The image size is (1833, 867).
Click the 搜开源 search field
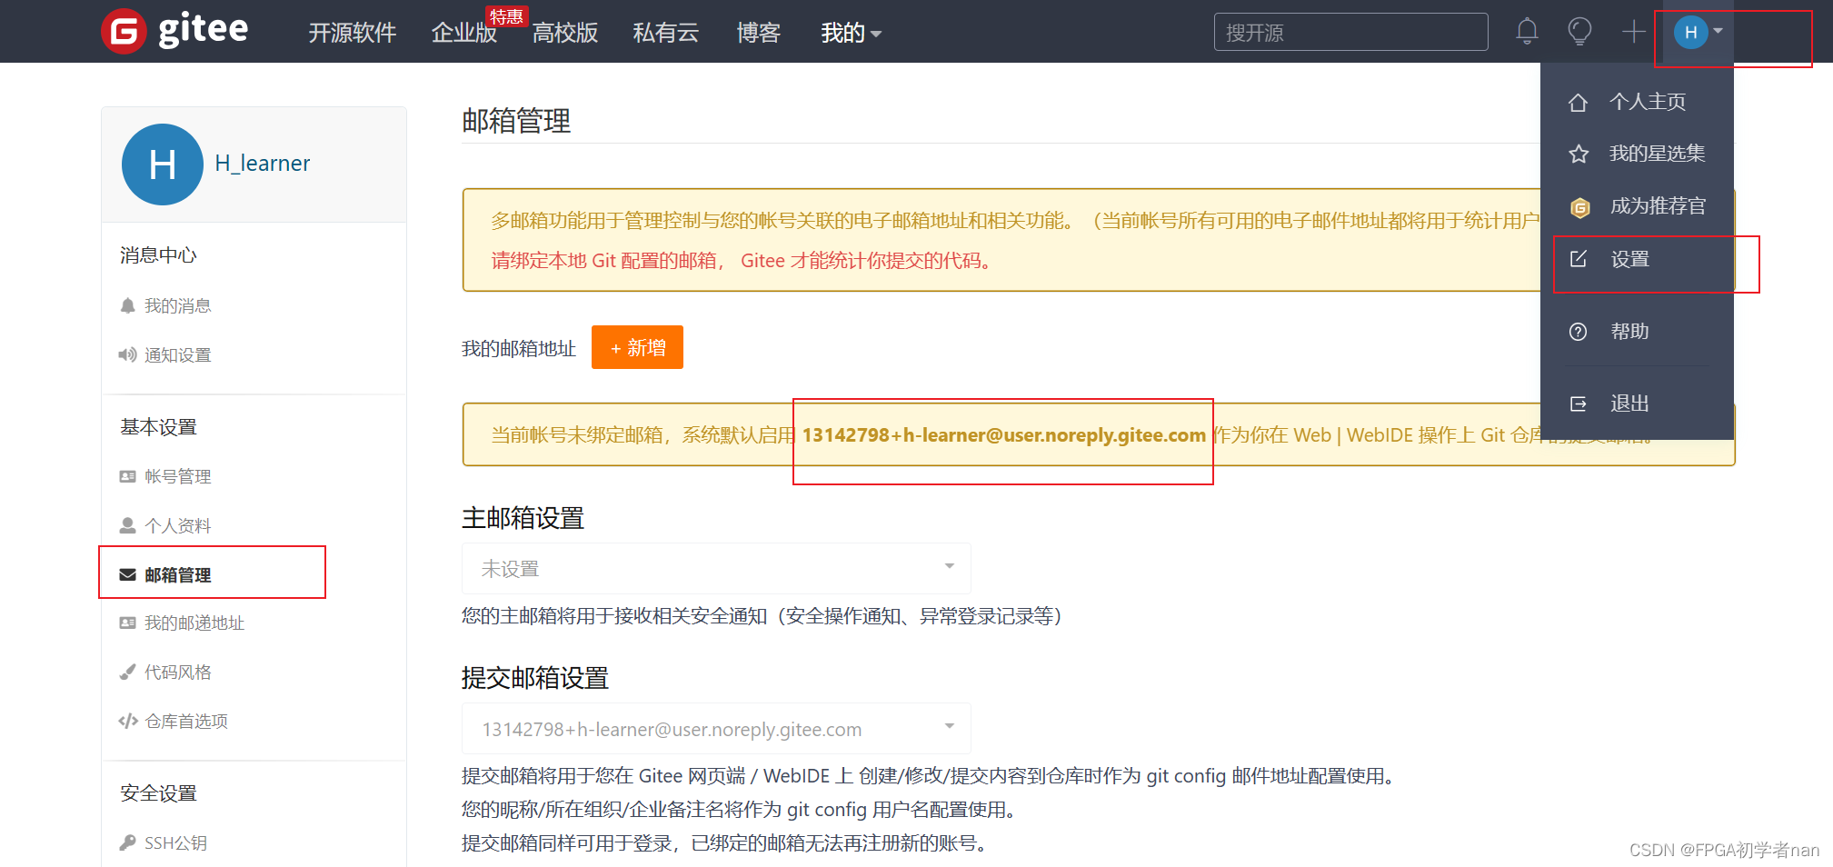[x=1350, y=32]
